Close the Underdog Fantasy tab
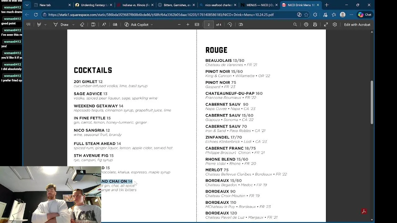The image size is (397, 223). coord(111,5)
